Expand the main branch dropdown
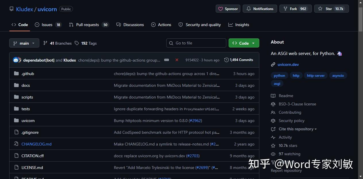363x179 pixels. 24,43
